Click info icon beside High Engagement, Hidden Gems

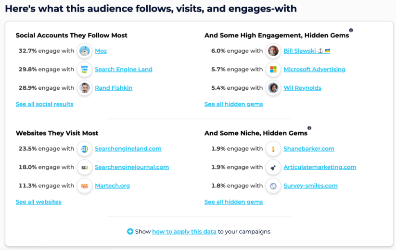point(351,30)
